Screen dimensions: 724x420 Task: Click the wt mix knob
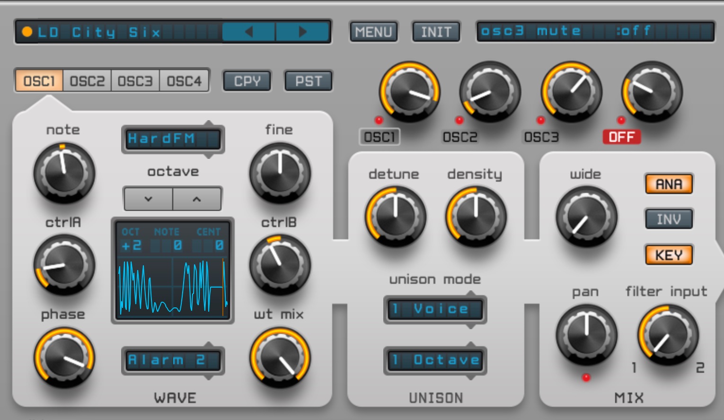coord(280,358)
